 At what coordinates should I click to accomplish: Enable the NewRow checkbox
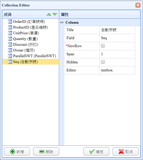coord(103,46)
